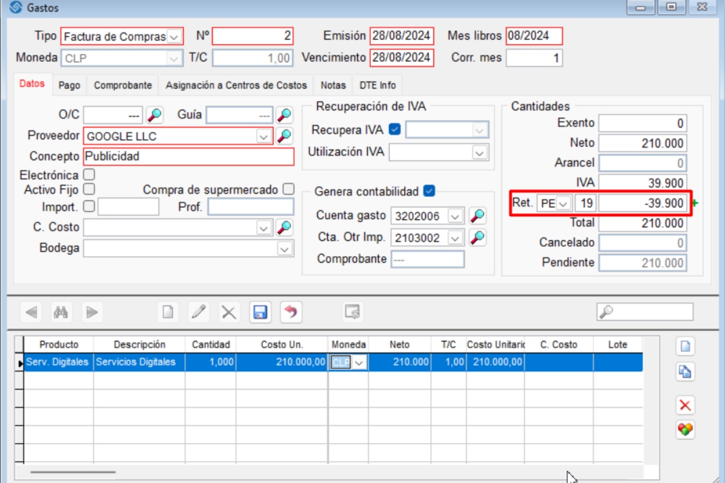Click the red undo arrow icon
Screen dimensions: 725x483
tap(291, 312)
